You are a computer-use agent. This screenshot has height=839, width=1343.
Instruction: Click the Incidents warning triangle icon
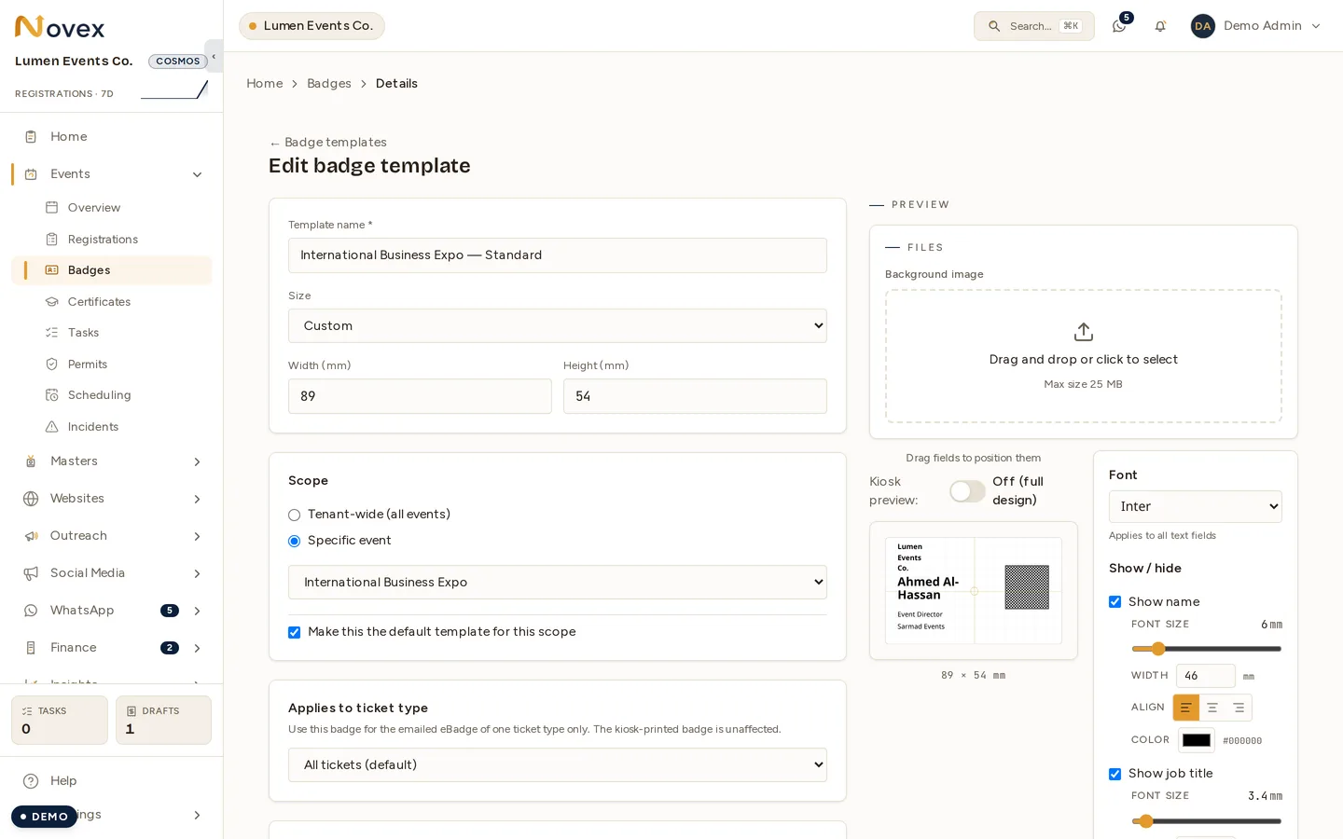52,427
